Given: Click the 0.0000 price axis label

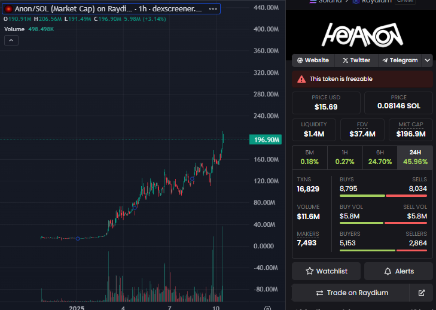Looking at the screenshot, I should click(x=264, y=246).
